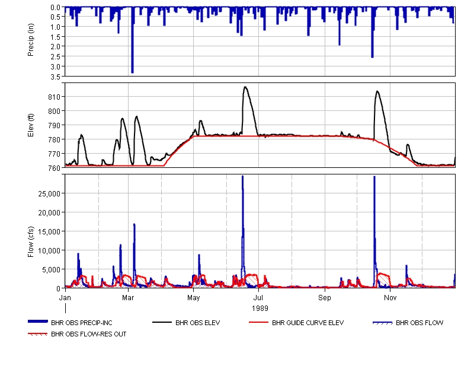The width and height of the screenshot is (474, 372).
Task: Click the largest March precipitation bar
Action: pos(132,40)
